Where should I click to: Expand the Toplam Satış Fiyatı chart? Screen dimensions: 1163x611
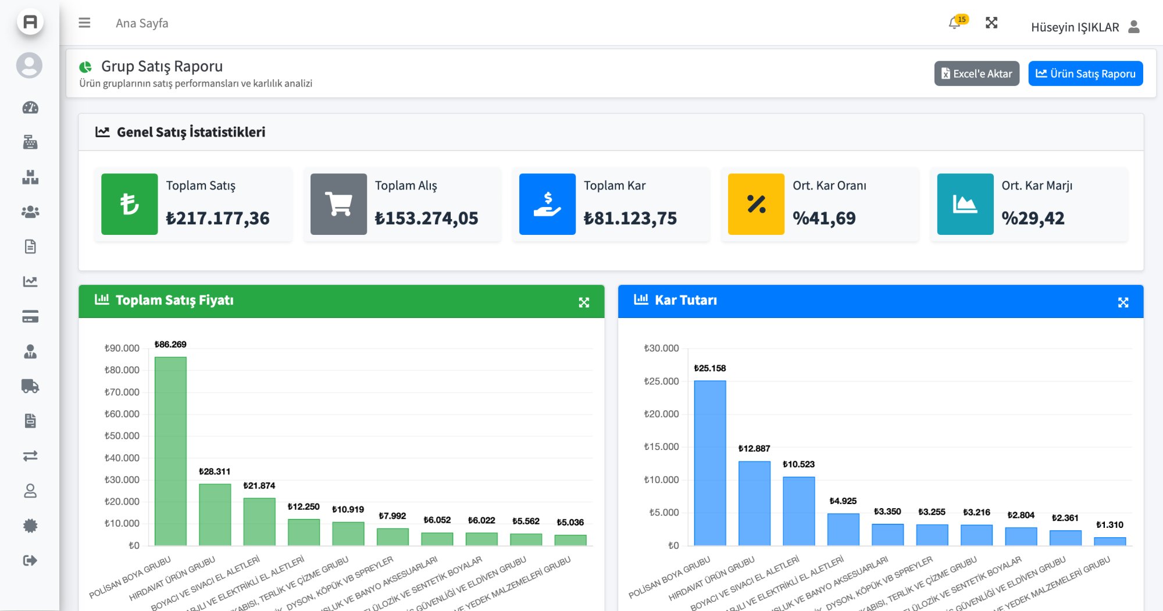coord(584,302)
